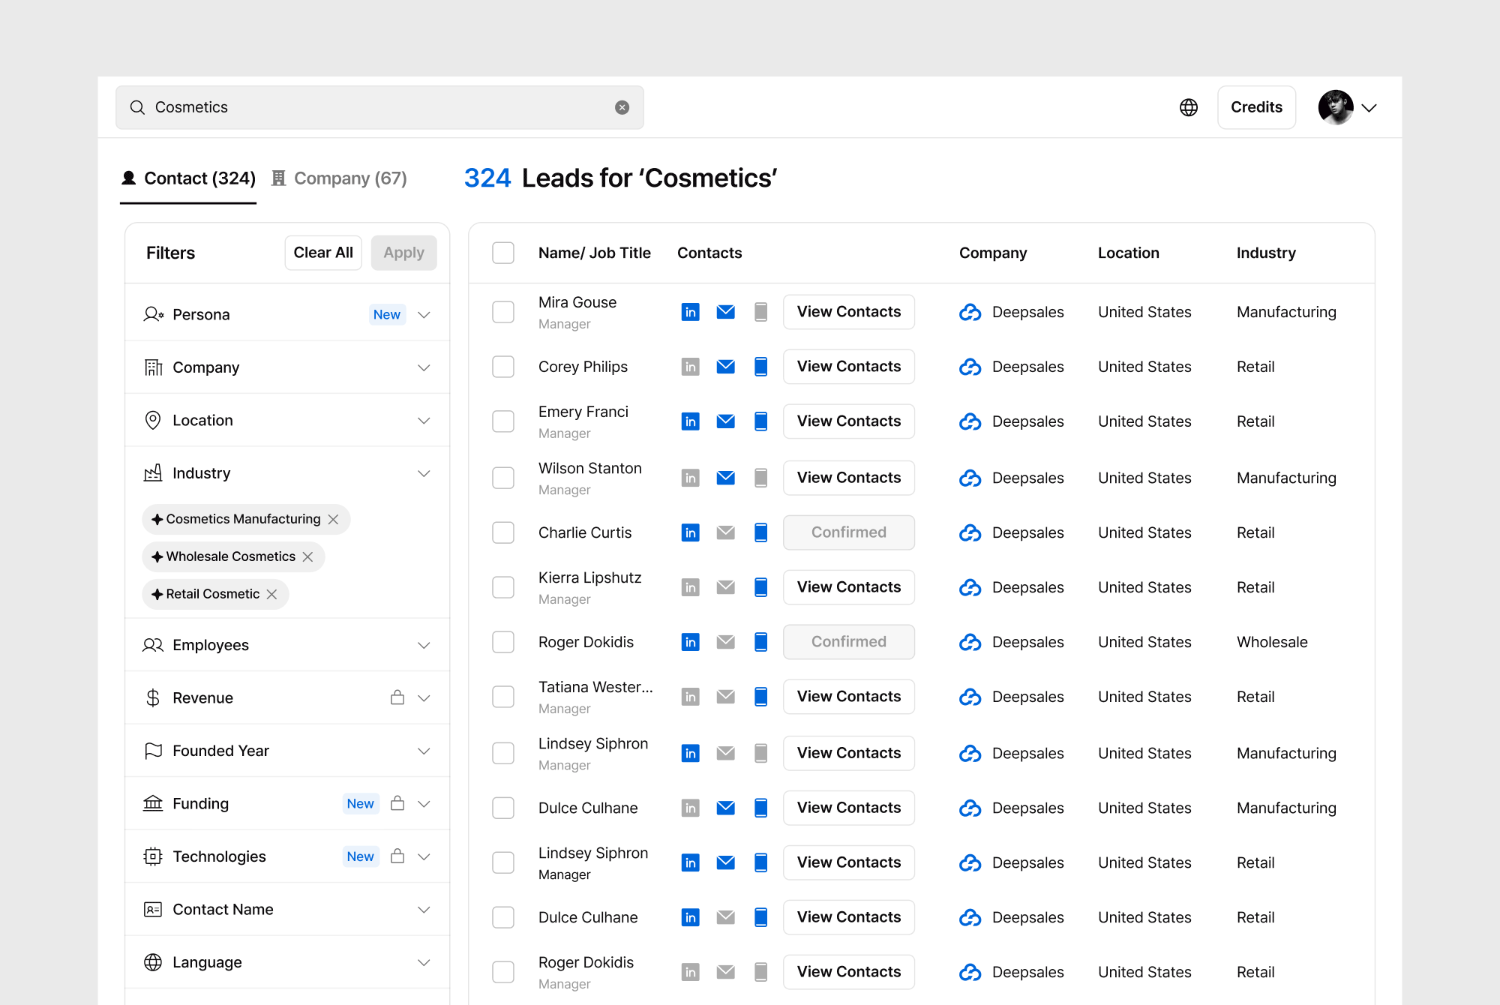
Task: Clear the Cosmetics search field
Action: tap(622, 107)
